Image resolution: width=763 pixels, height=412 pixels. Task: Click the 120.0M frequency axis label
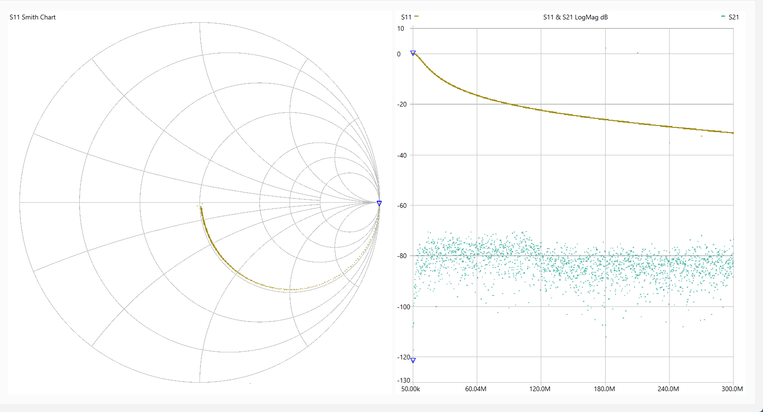540,389
